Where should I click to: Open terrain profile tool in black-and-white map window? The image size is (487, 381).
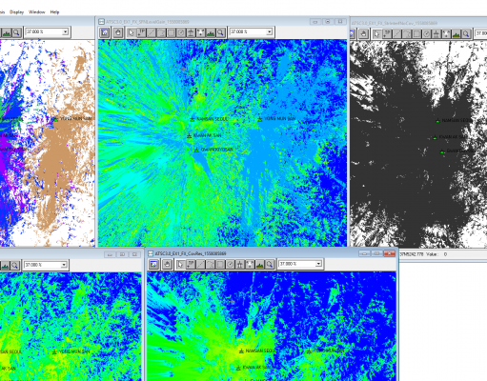tap(456, 33)
